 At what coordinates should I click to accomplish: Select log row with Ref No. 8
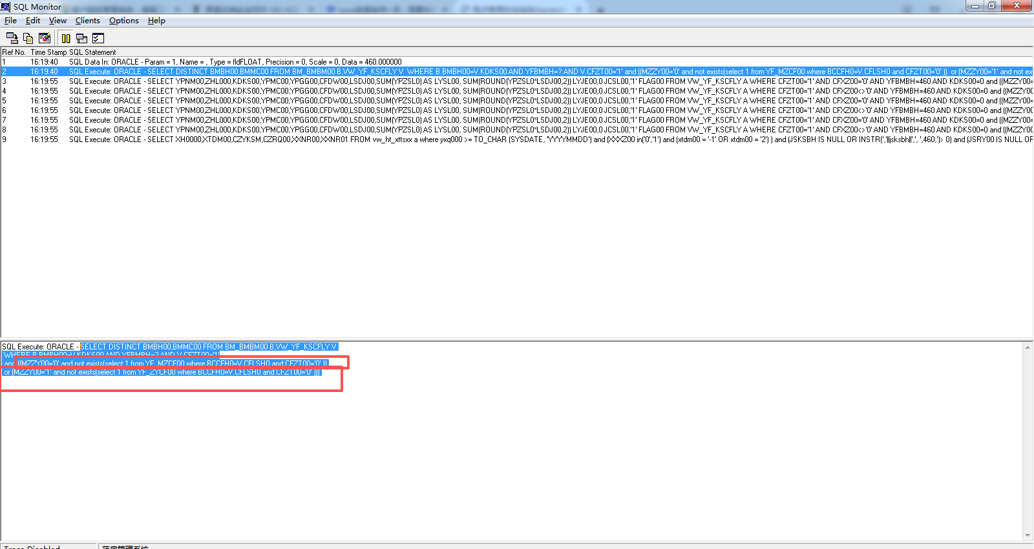point(517,130)
